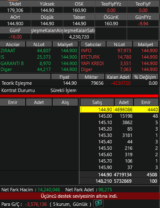Click Net Fark Hacim value 14,240,048

tap(49, 190)
